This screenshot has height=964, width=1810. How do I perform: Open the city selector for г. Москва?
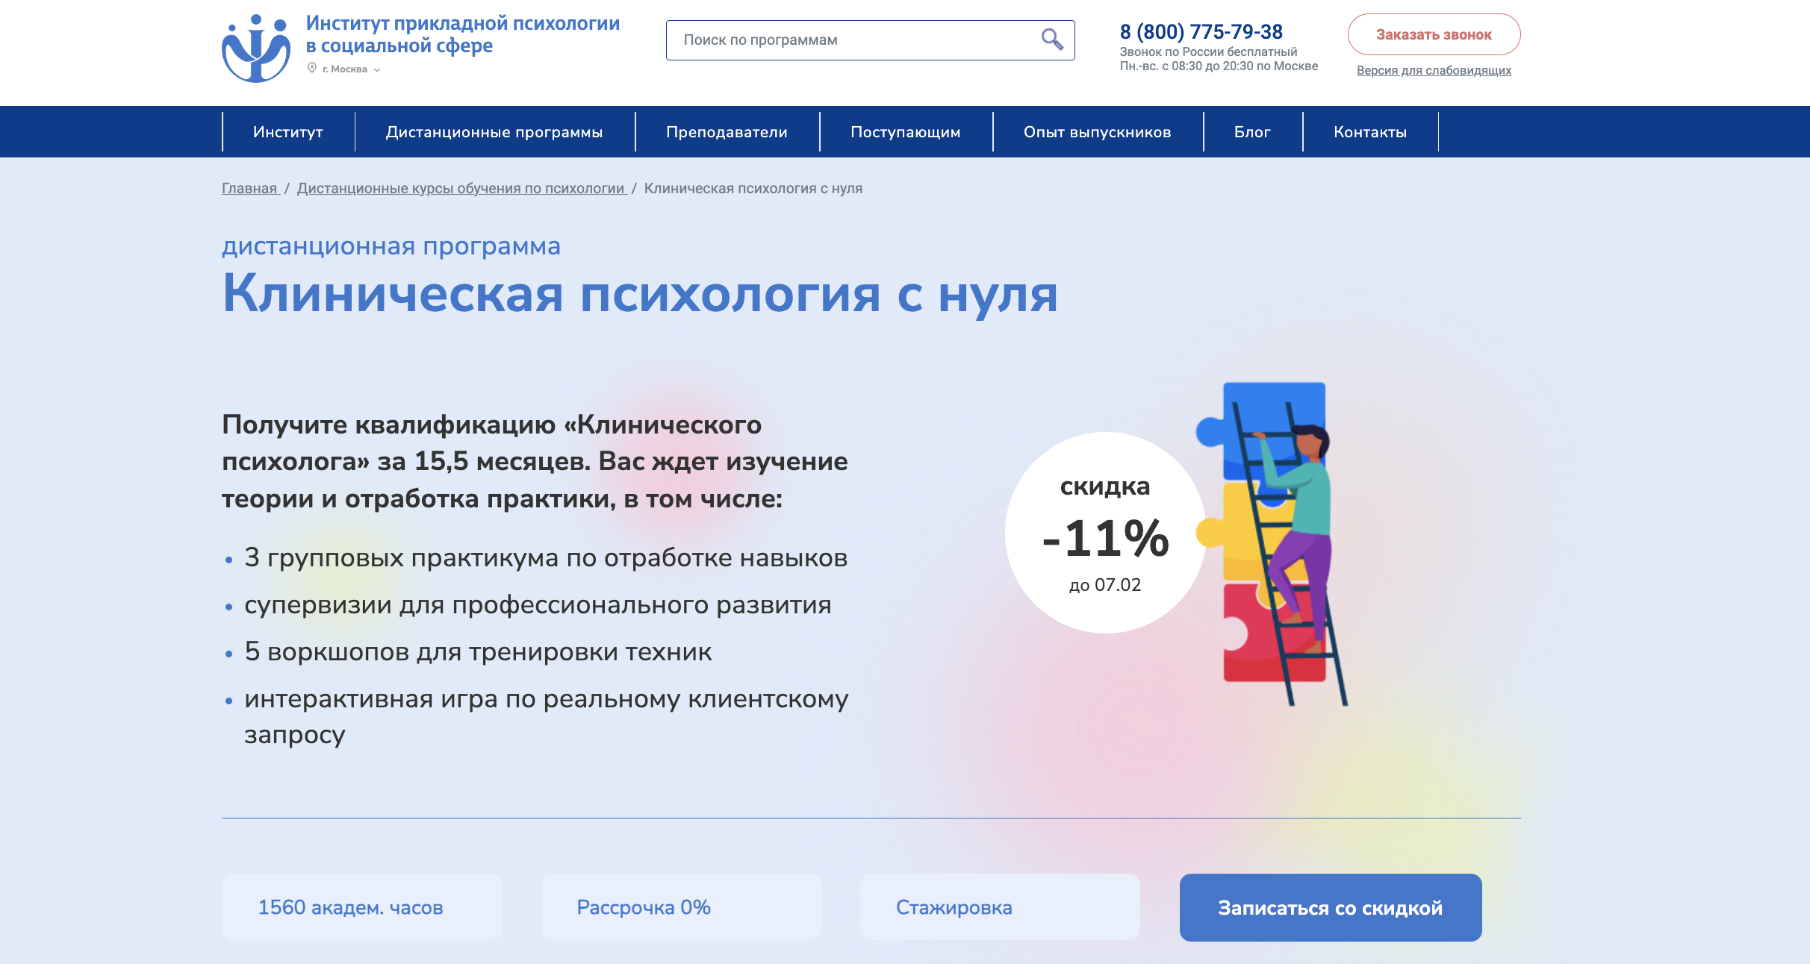pyautogui.click(x=345, y=69)
